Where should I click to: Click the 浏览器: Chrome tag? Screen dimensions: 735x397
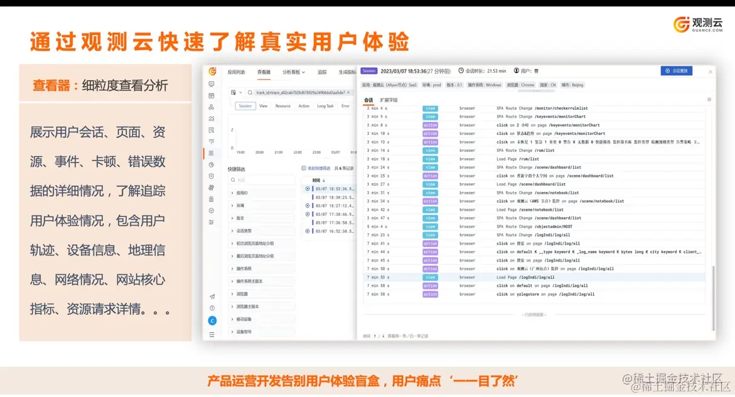pos(521,85)
